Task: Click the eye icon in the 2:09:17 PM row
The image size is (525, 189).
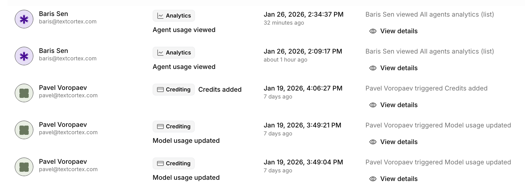Action: pyautogui.click(x=373, y=68)
